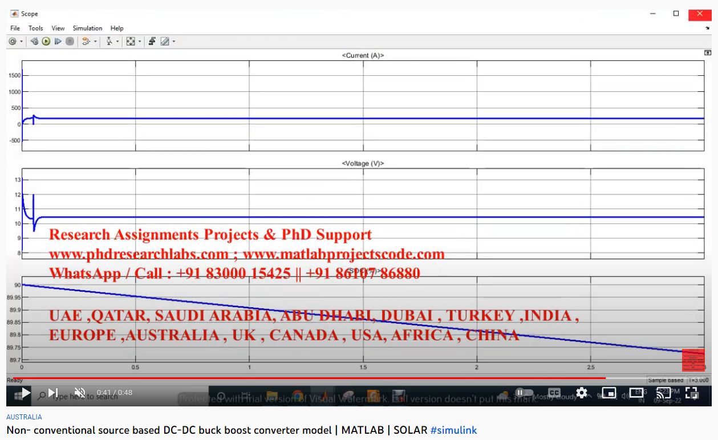Expand the configuration properties dropdown arrow
Image resolution: width=718 pixels, height=440 pixels.
pos(21,42)
